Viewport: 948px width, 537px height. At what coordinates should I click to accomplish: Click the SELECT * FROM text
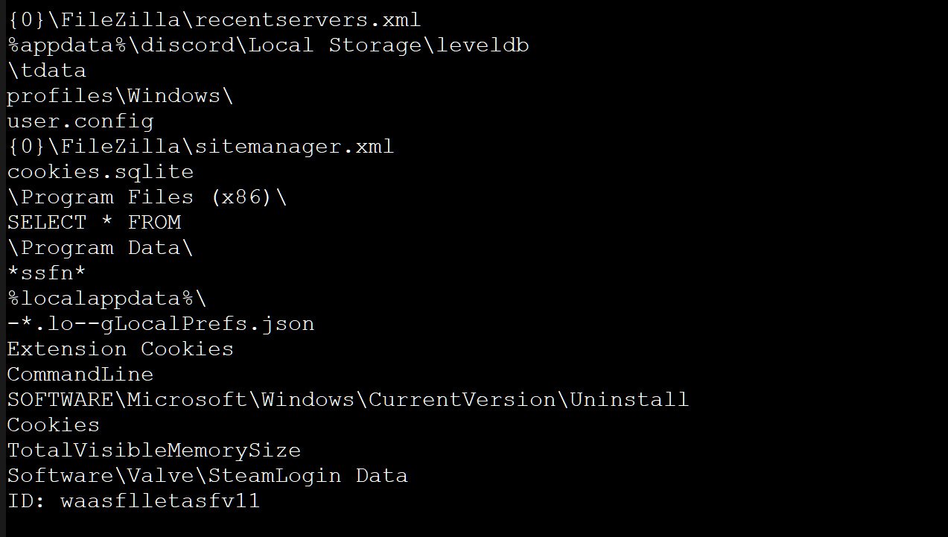point(95,223)
